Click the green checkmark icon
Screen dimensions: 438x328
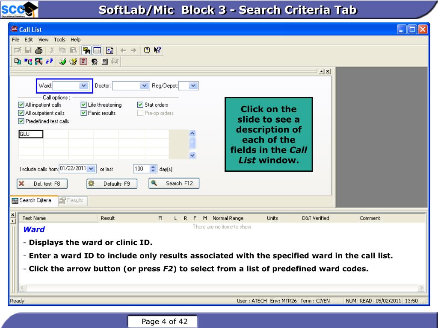coord(62,61)
